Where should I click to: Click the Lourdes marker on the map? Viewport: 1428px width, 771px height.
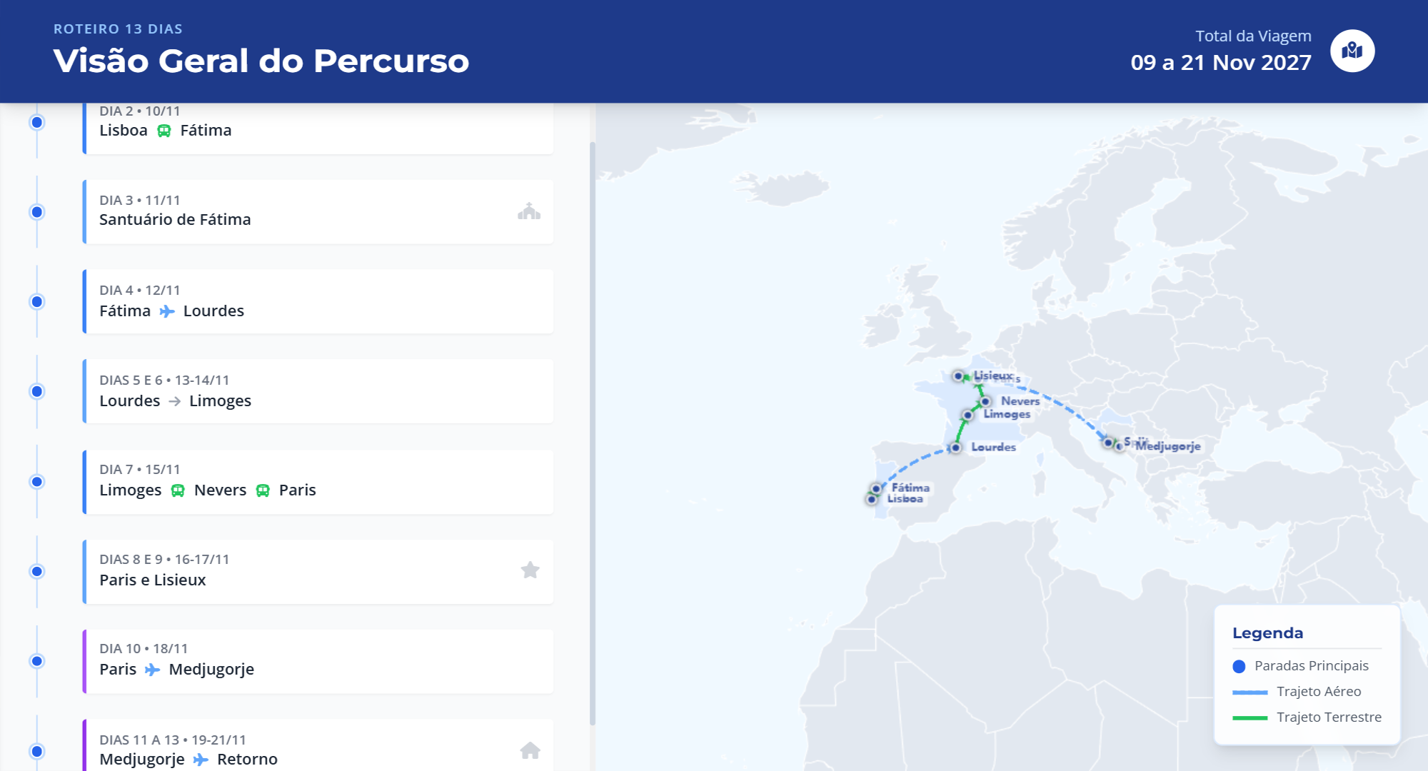tap(955, 448)
